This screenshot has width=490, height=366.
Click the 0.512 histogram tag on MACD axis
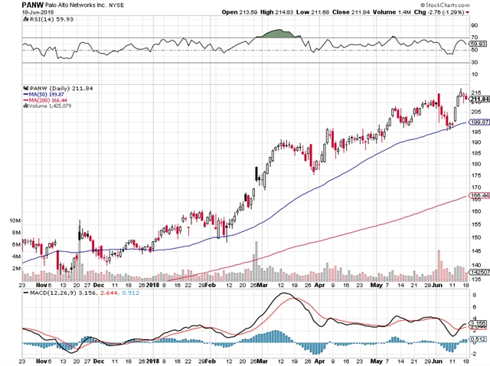478,338
